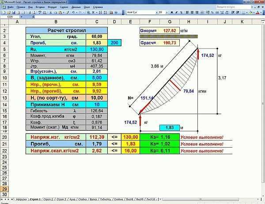Click the Paste clipboard icon

(60, 12)
